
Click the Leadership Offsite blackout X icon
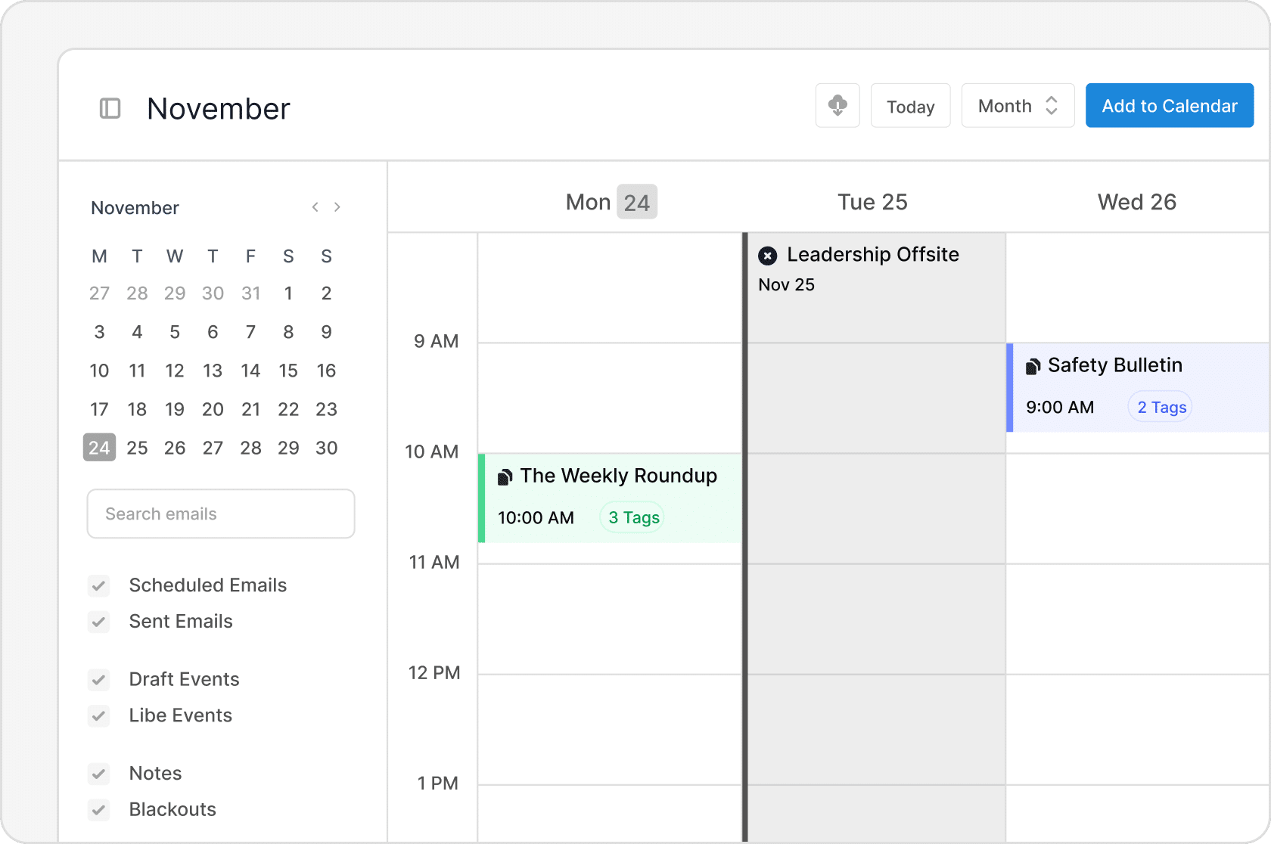click(767, 256)
